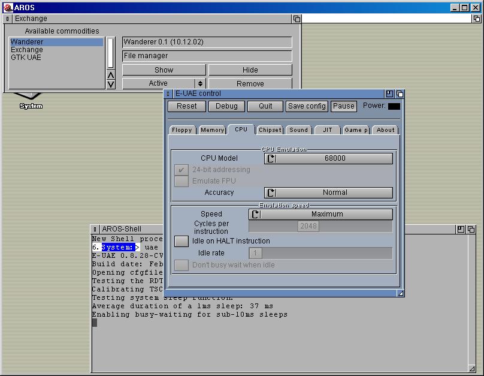This screenshot has height=376, width=484.
Task: Click the E-UAE control zoom gadget
Action: click(x=389, y=94)
